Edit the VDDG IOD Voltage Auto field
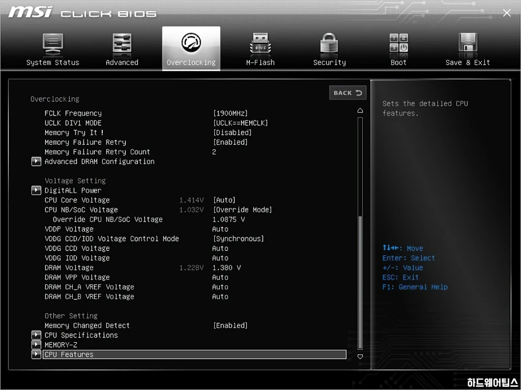The height and width of the screenshot is (390, 521). coord(220,258)
